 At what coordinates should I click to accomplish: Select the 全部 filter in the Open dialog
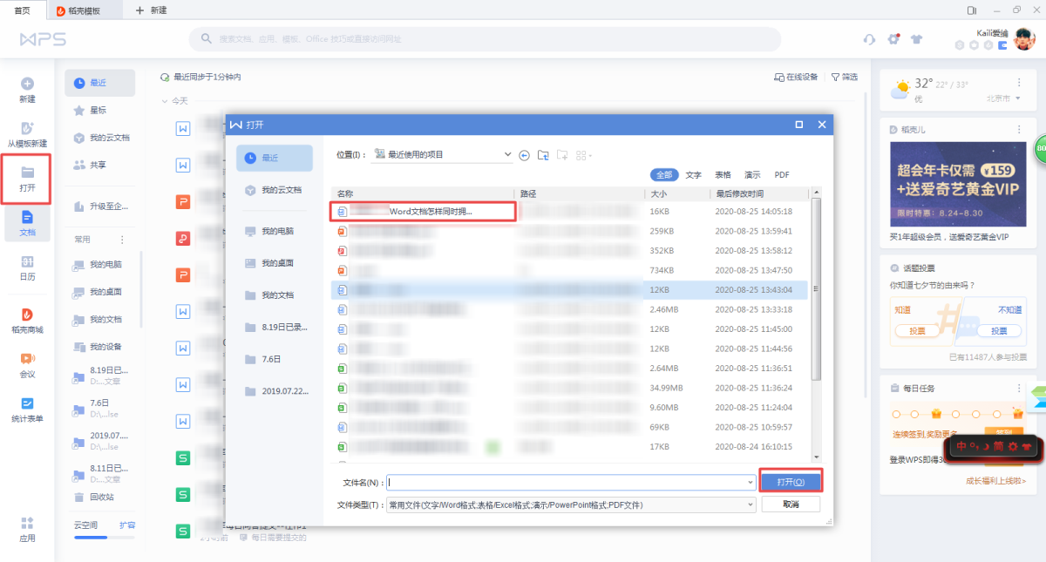pos(664,174)
